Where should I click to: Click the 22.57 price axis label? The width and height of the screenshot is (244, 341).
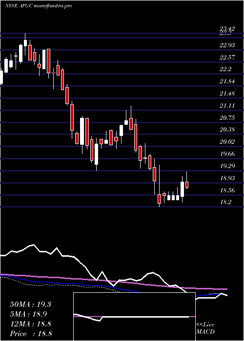(x=227, y=57)
